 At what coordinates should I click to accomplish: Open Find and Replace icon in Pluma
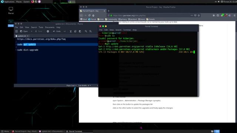click(x=90, y=31)
